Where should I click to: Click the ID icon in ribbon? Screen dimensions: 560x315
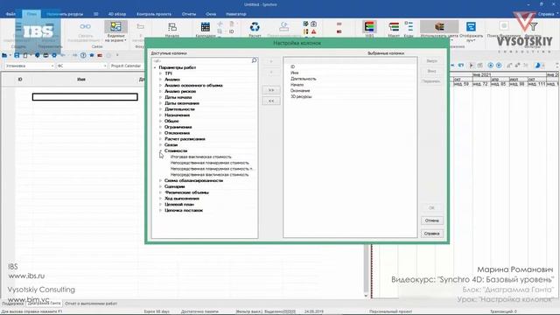point(231,31)
